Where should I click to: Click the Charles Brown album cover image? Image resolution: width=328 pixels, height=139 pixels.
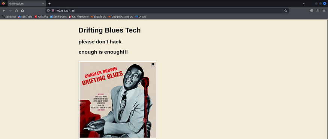(118, 100)
